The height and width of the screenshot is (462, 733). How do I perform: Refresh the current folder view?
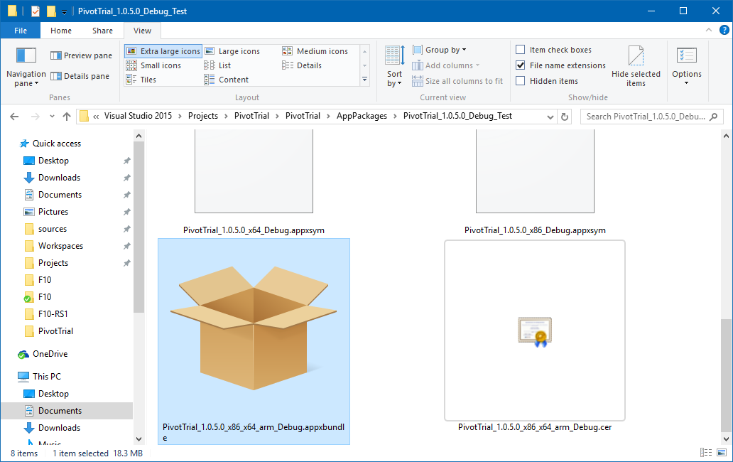tap(563, 116)
